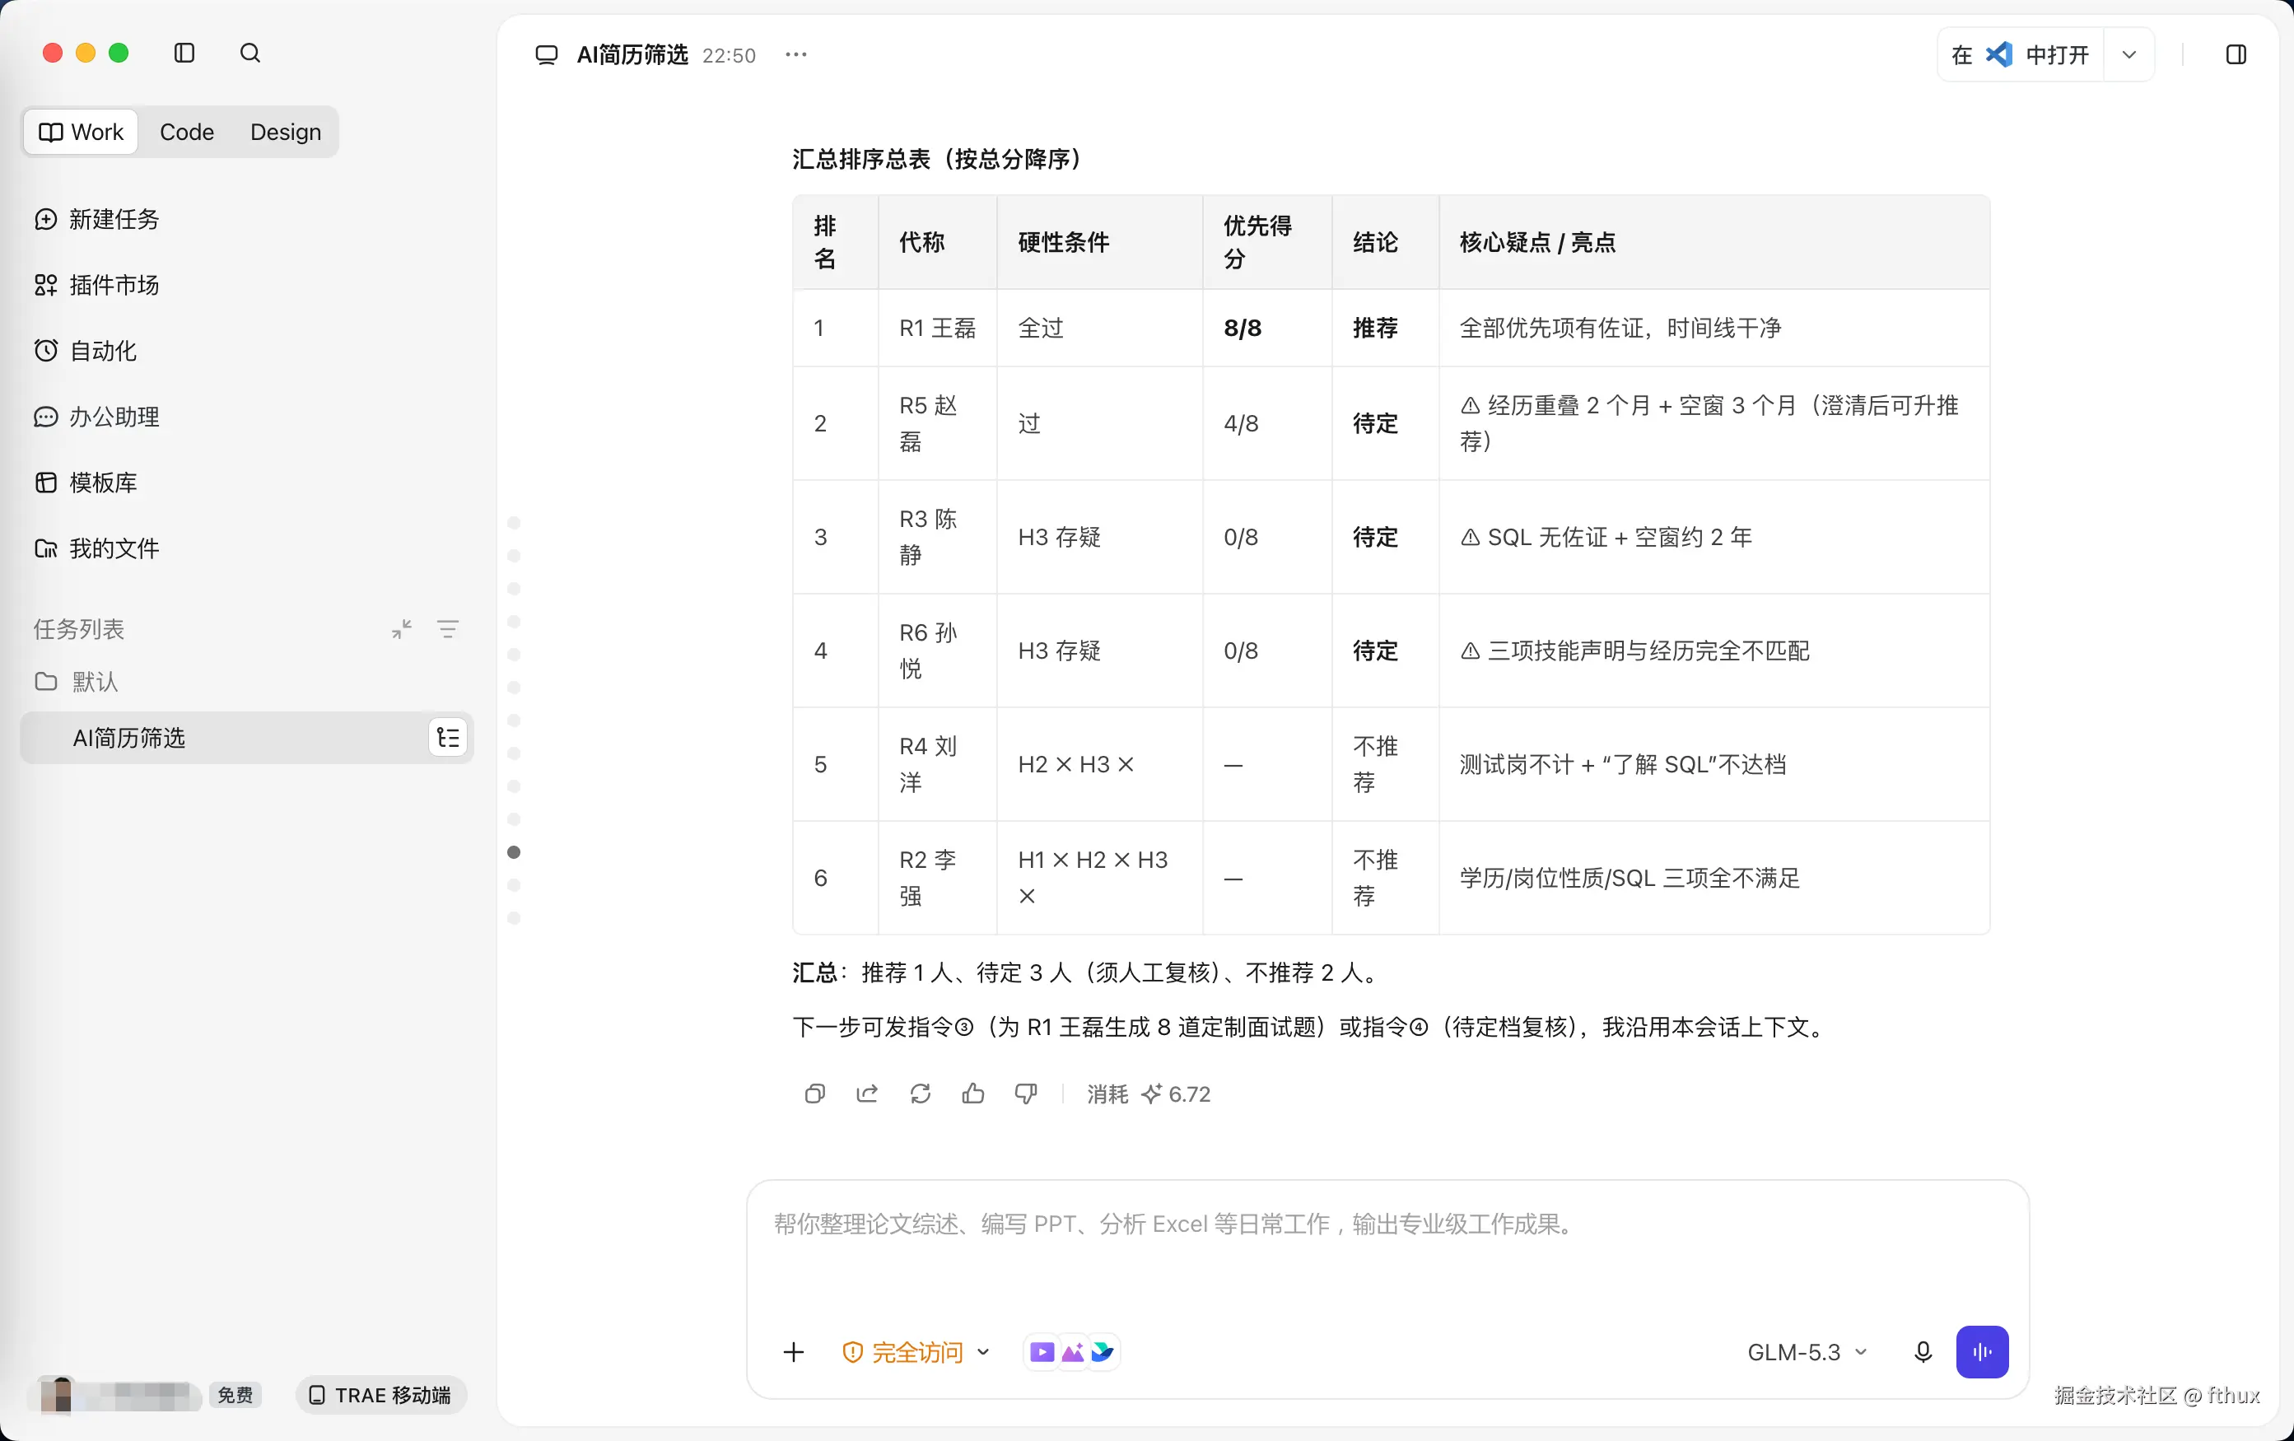
Task: Collapse the task list with the arrows icon
Action: point(402,628)
